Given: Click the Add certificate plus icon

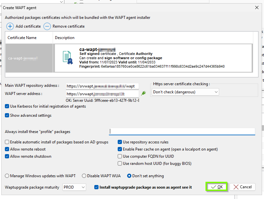Looking at the screenshot, I should 10,26.
